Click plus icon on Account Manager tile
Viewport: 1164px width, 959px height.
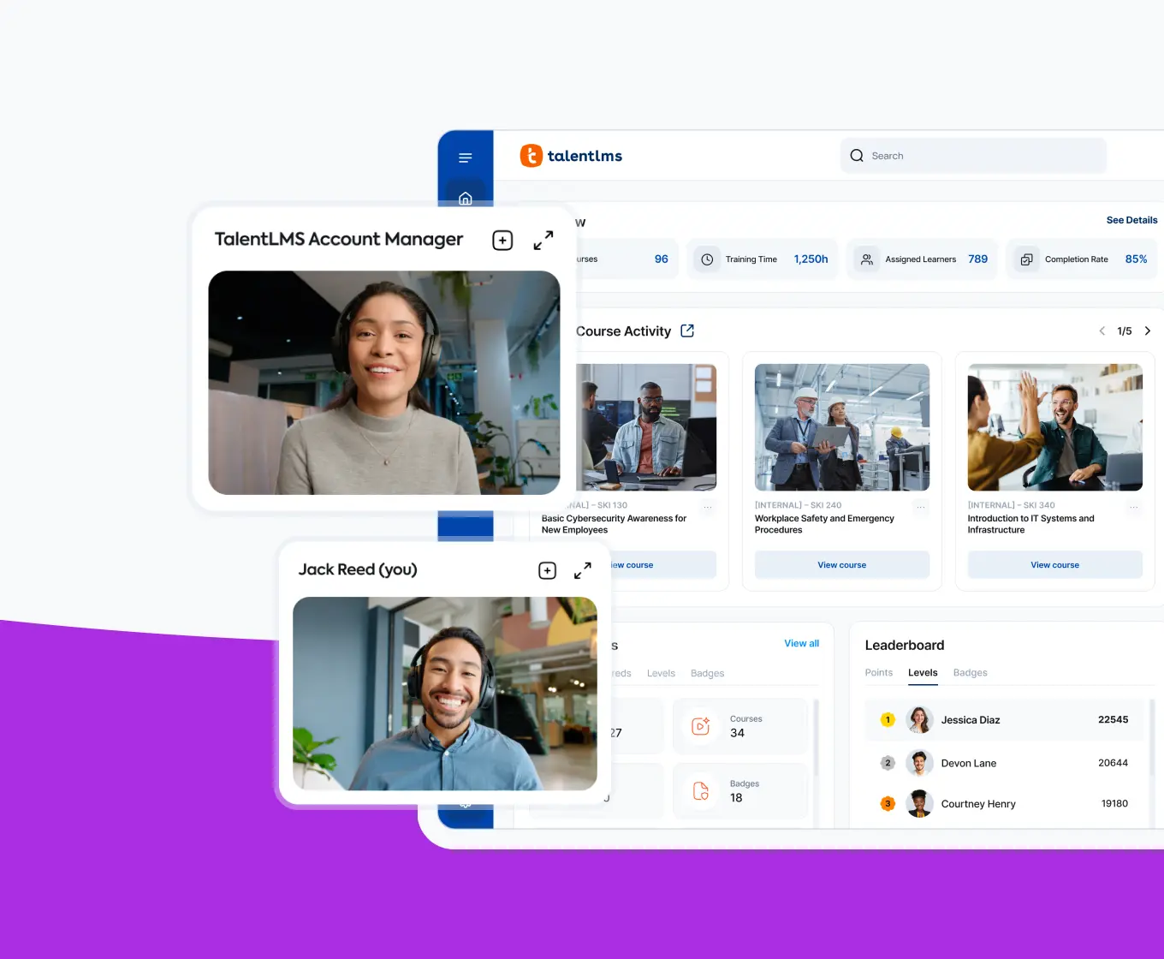[x=502, y=240]
